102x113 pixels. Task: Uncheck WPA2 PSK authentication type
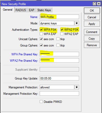[62, 30]
